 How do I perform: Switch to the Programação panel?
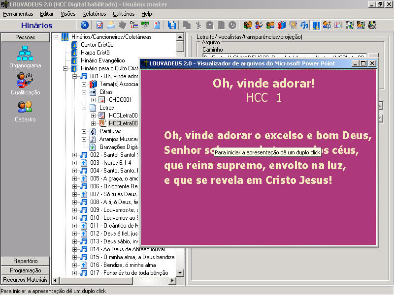[25, 270]
